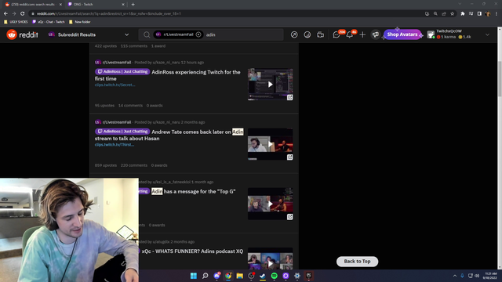Image resolution: width=502 pixels, height=282 pixels.
Task: Open UGLY SHOES bookmark folder
Action: [x=16, y=22]
